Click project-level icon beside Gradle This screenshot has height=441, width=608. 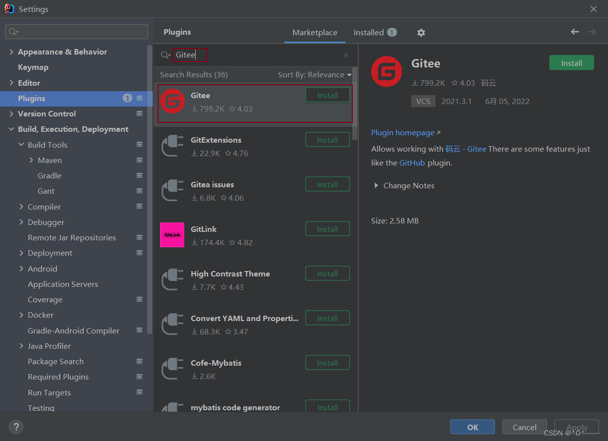coord(139,176)
